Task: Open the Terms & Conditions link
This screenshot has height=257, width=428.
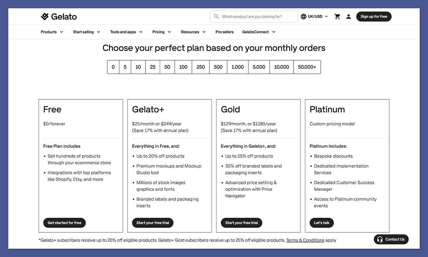Action: tap(305, 240)
